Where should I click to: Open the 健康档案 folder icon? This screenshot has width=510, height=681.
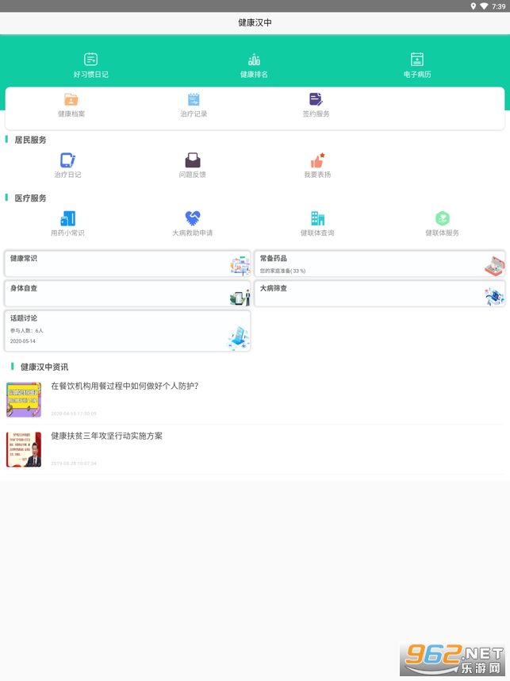tap(71, 99)
